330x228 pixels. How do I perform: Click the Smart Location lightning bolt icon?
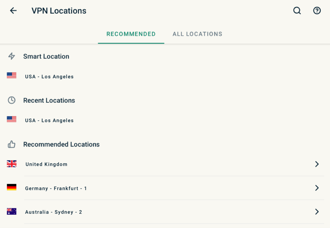point(12,56)
